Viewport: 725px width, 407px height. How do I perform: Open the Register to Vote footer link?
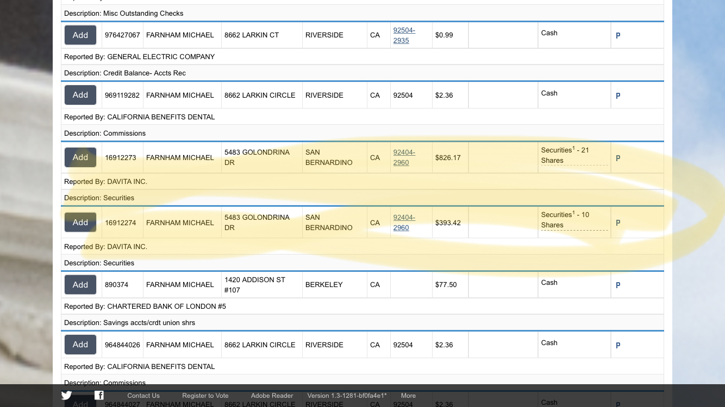205,396
